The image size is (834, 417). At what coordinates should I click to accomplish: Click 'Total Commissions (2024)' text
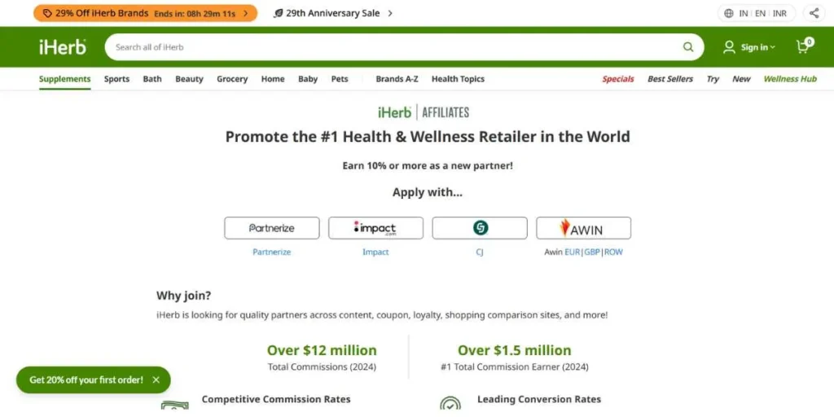pos(322,367)
